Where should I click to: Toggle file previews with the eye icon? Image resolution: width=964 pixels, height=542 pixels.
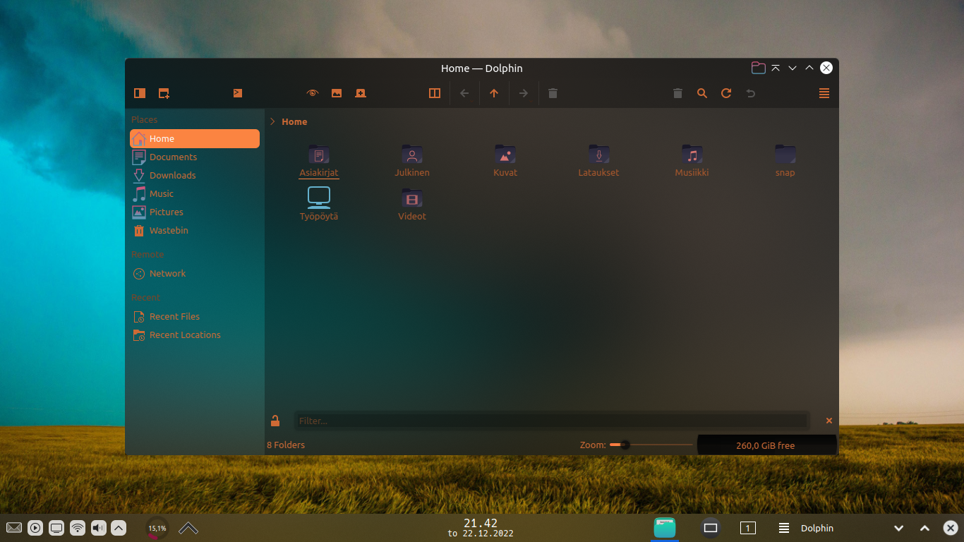[311, 92]
